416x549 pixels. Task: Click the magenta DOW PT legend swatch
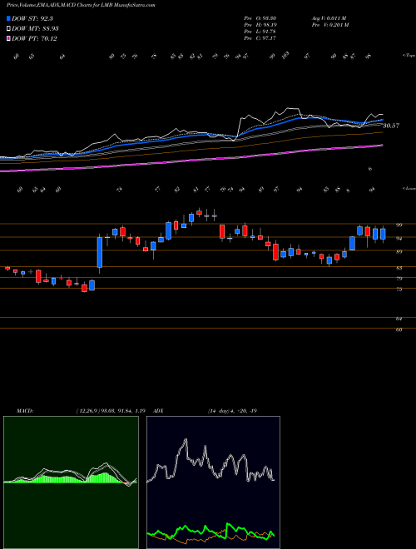(9, 38)
